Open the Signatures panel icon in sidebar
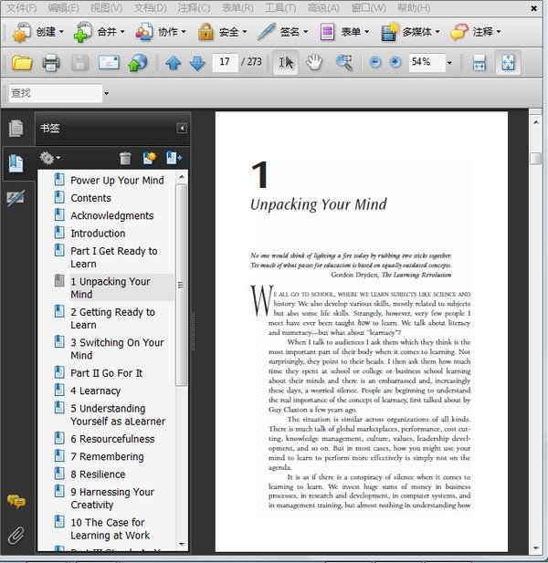The height and width of the screenshot is (563, 548). (x=16, y=198)
